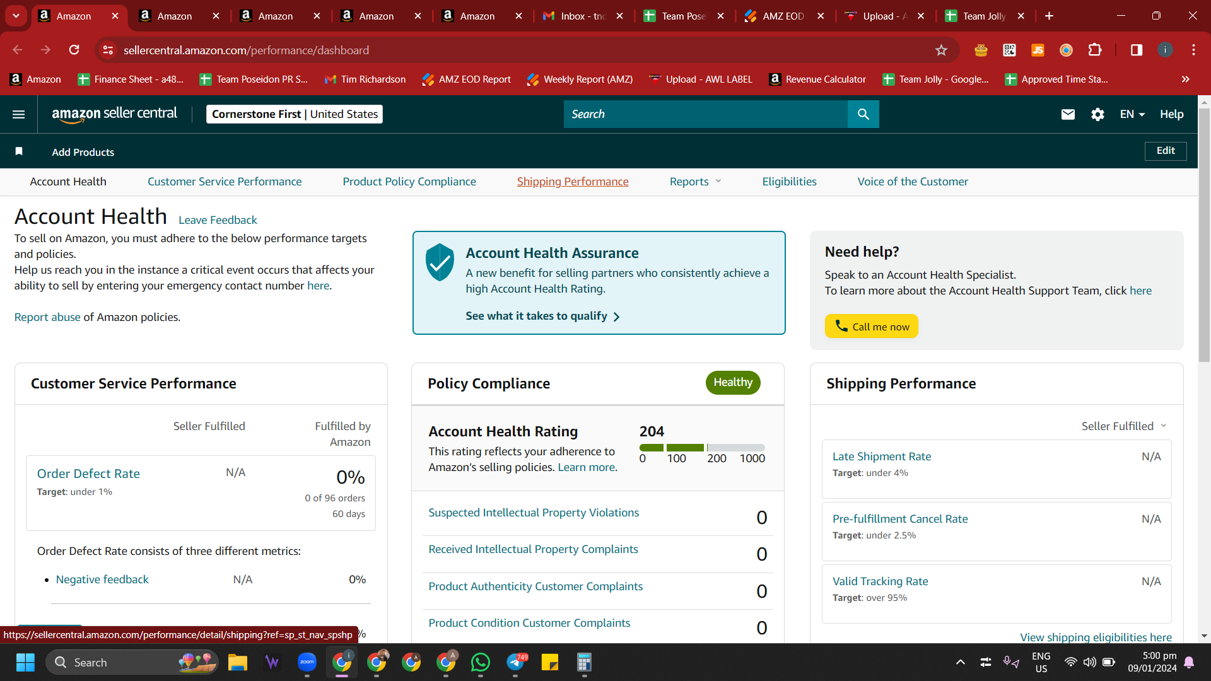Viewport: 1211px width, 681px height.
Task: Click the Seller Central search field
Action: click(x=706, y=114)
